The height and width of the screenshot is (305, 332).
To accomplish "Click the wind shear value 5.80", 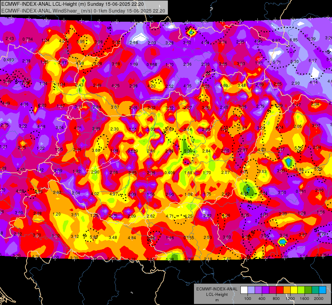I will pyautogui.click(x=94, y=237).
